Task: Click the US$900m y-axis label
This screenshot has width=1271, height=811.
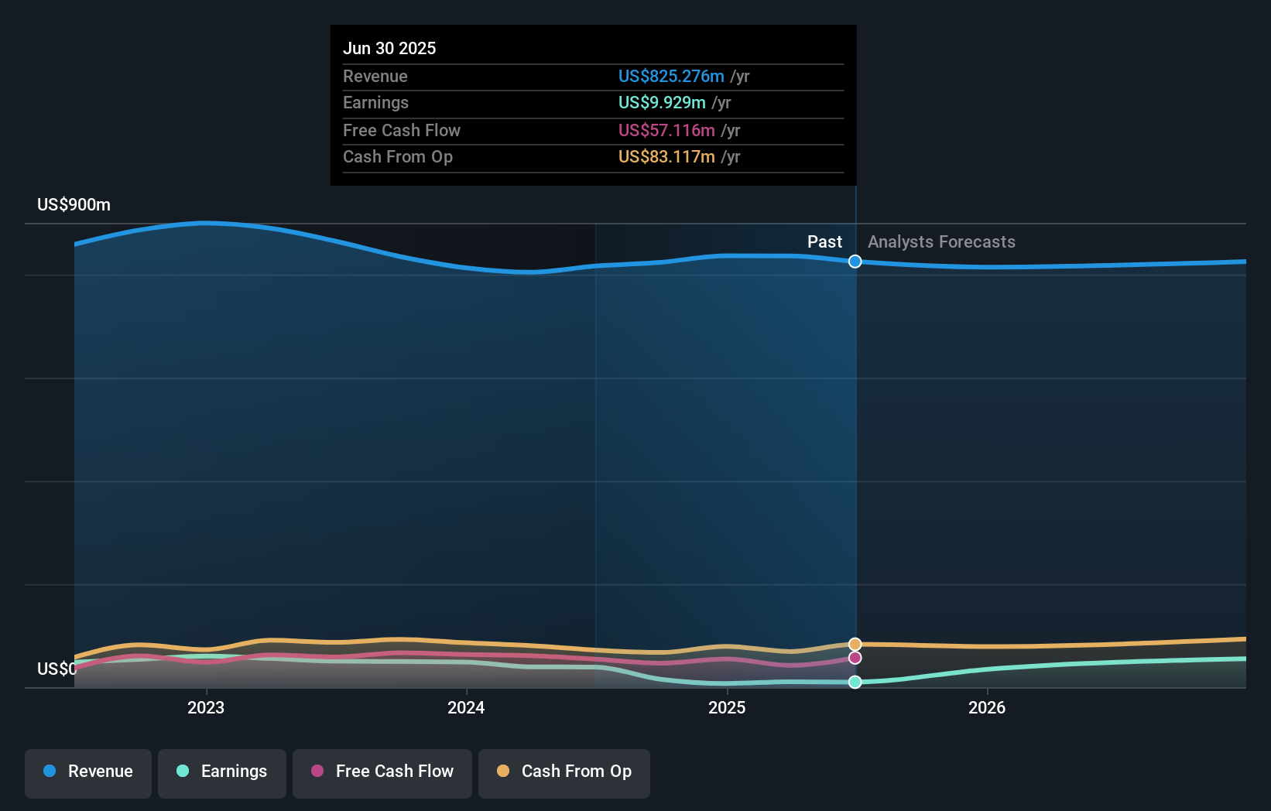Action: [74, 205]
